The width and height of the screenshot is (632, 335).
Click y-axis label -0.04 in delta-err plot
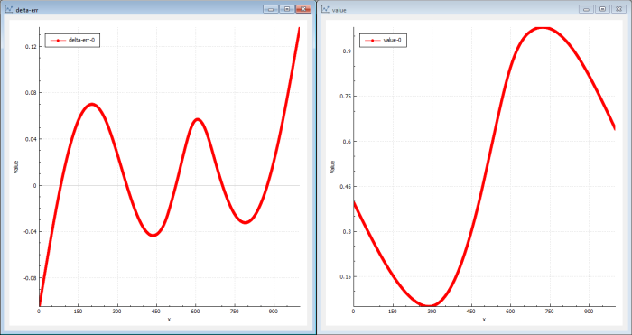(30, 232)
